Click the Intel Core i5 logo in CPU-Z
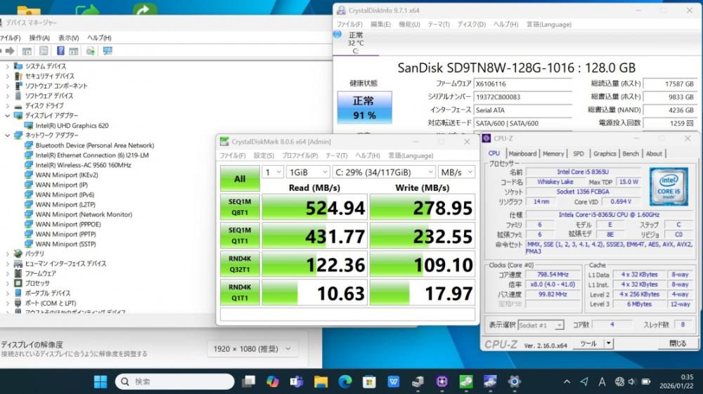Image resolution: width=703 pixels, height=394 pixels. [x=669, y=186]
